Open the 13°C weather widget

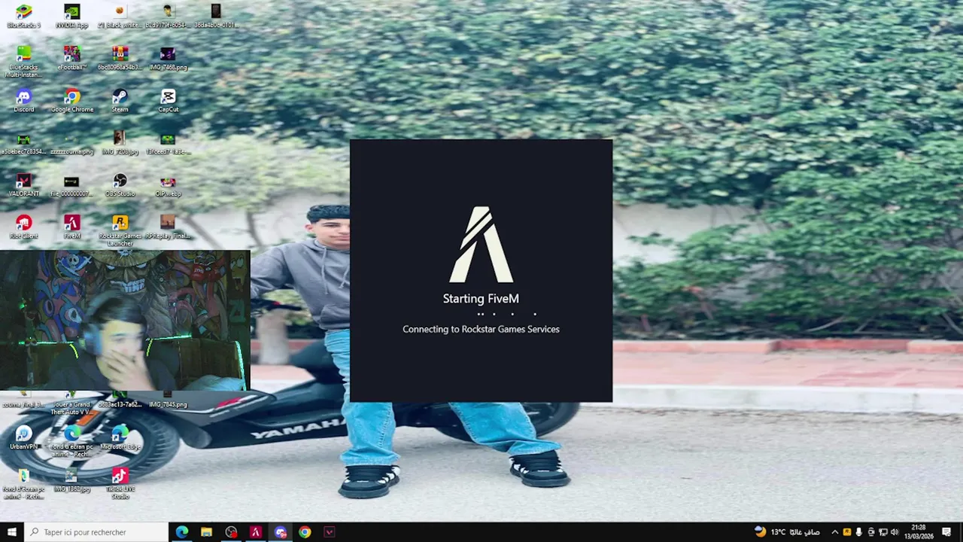(786, 532)
